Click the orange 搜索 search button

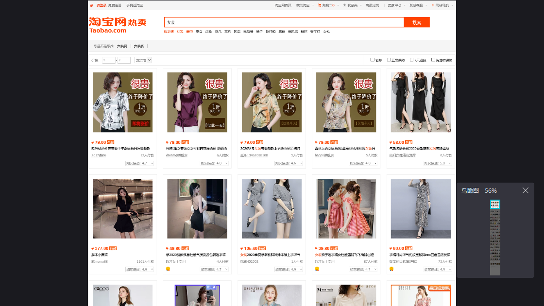pyautogui.click(x=417, y=22)
